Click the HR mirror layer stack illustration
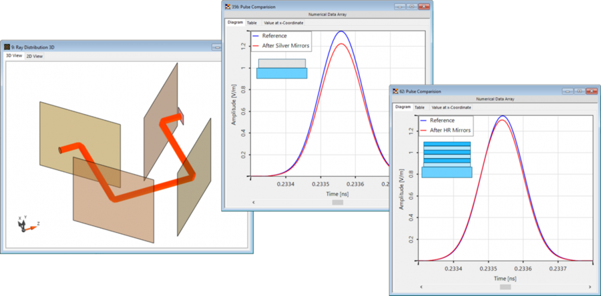 pos(447,159)
